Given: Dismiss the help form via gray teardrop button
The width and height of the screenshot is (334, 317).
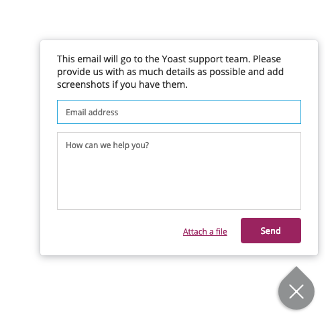Looking at the screenshot, I should pyautogui.click(x=296, y=292).
